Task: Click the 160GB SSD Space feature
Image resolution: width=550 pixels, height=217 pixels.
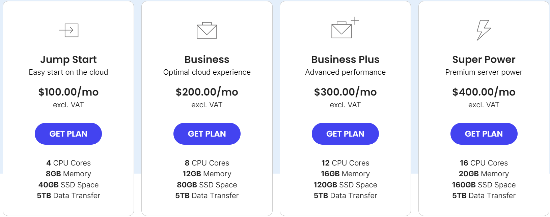Action: (484, 185)
